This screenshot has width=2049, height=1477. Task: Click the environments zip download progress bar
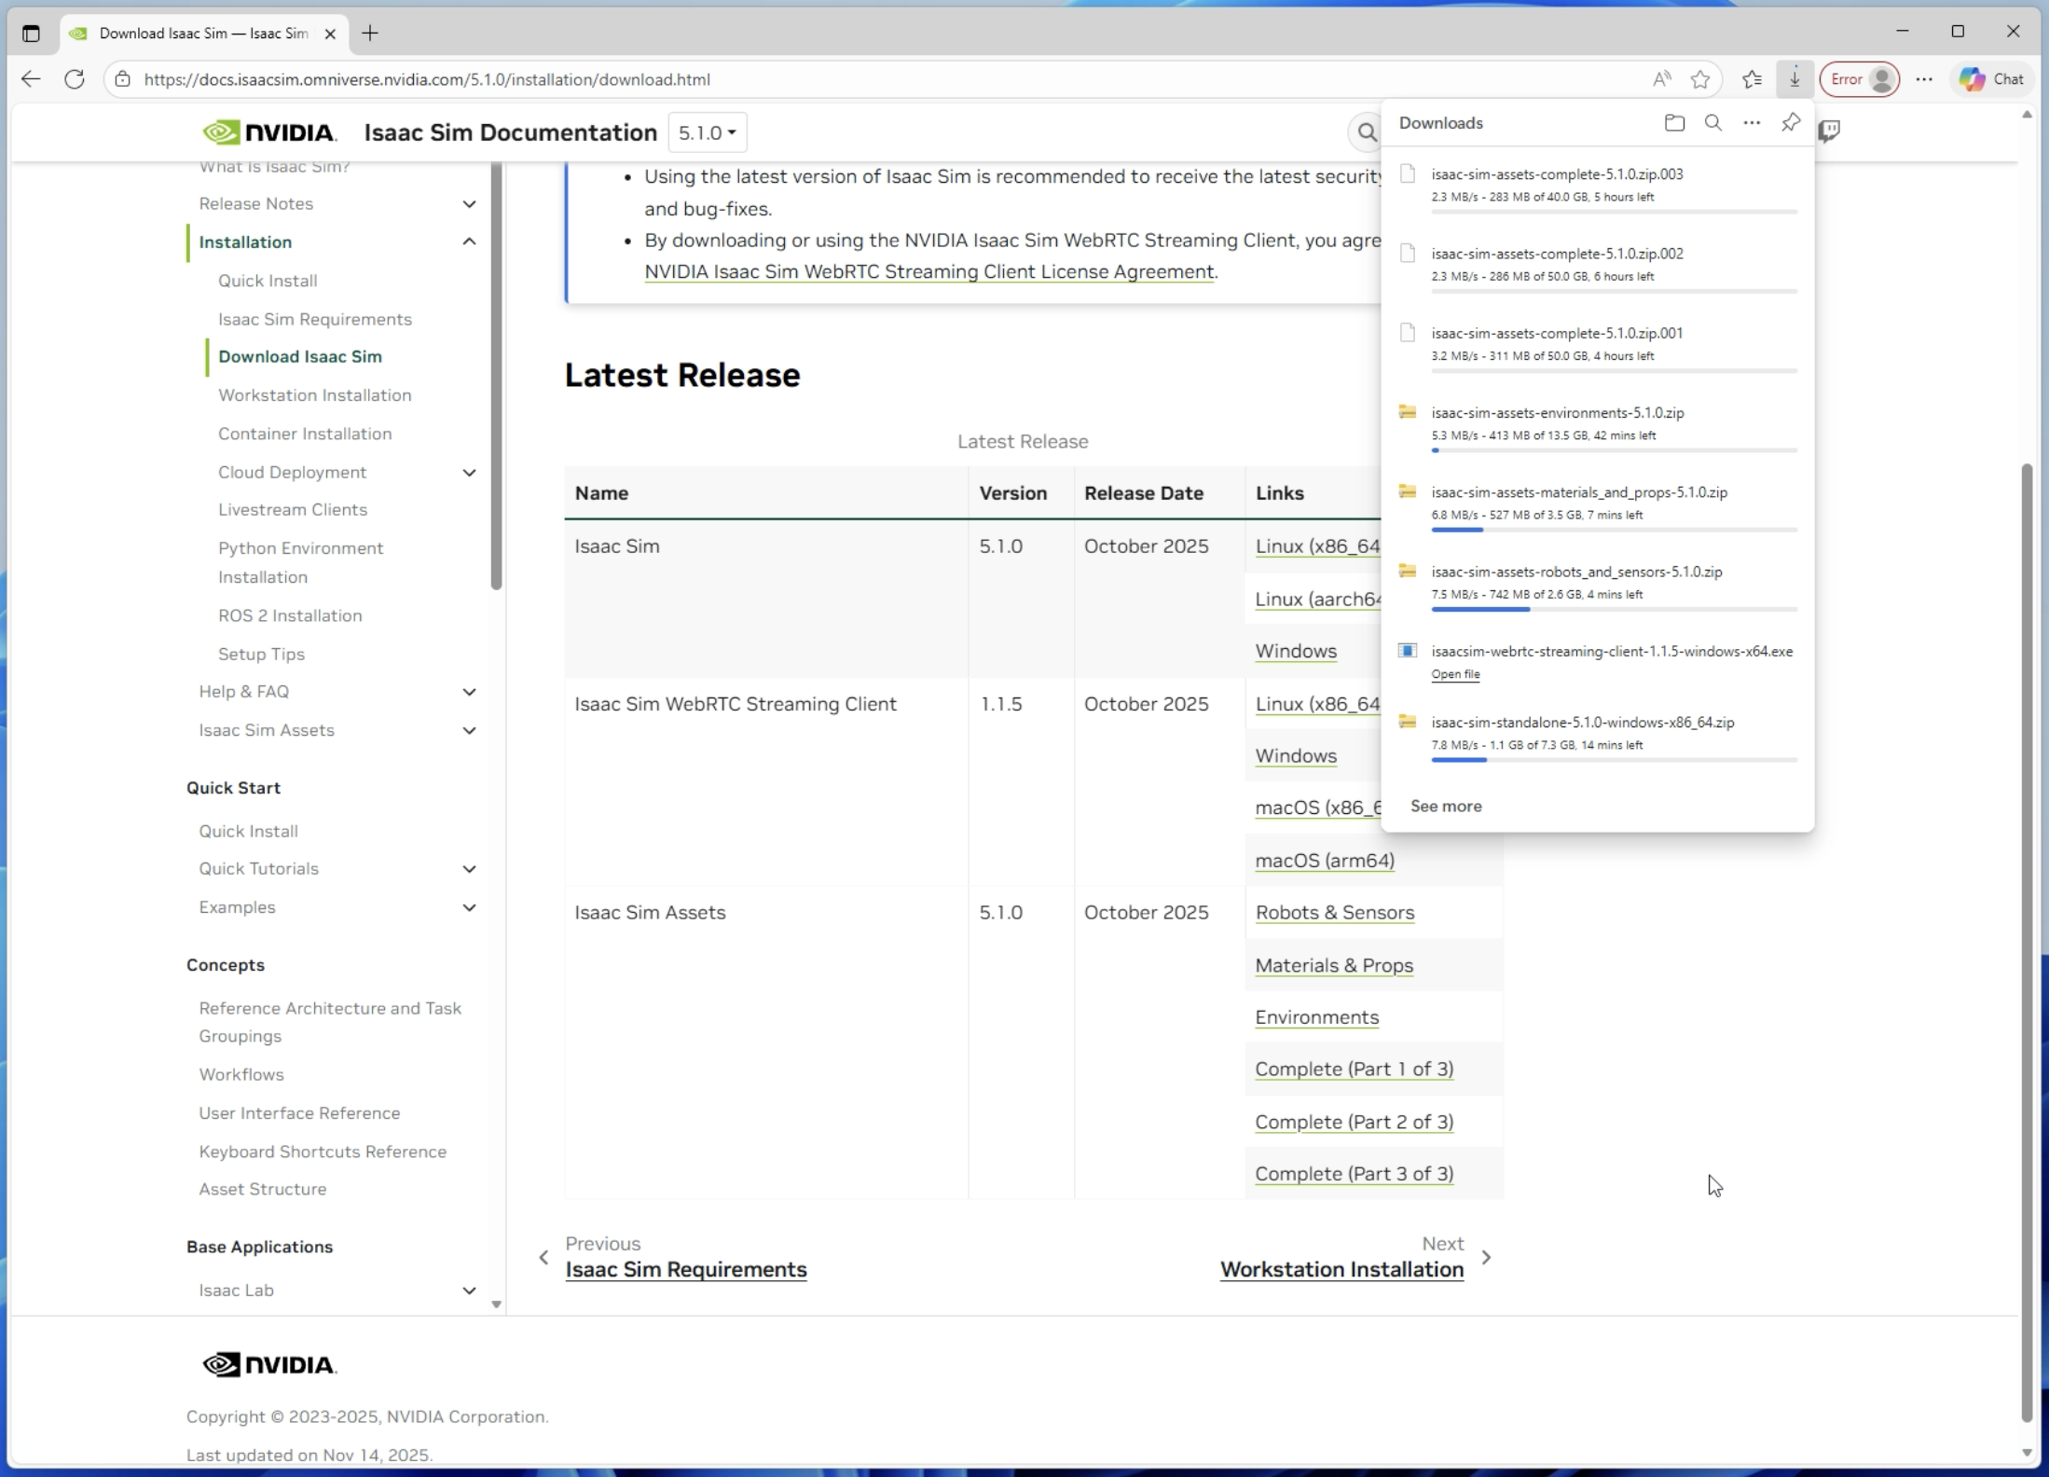(x=1614, y=450)
